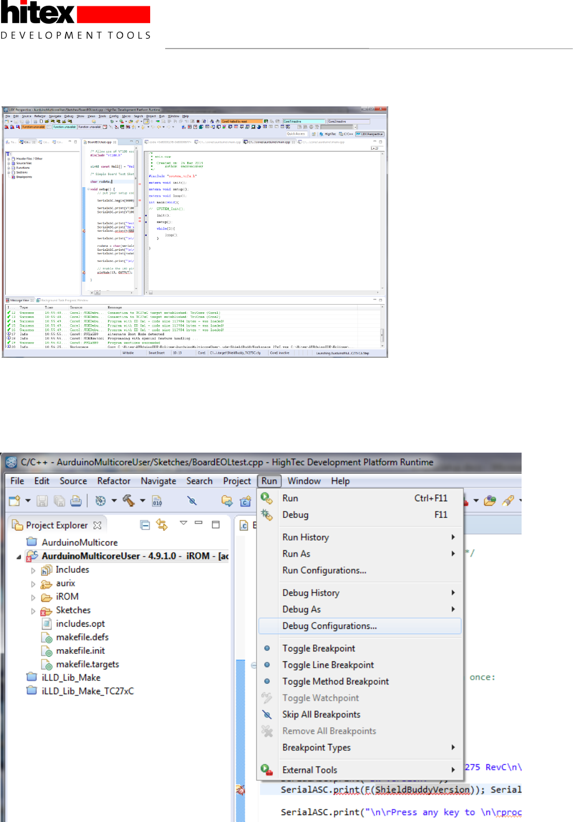Click the open folder arrow toolbar icon
This screenshot has height=822, width=573.
tap(227, 501)
